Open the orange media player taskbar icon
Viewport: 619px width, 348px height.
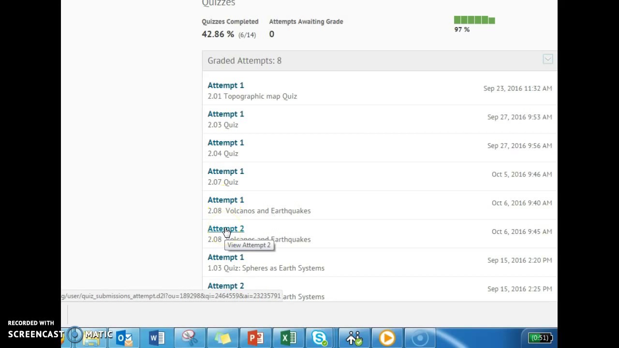pyautogui.click(x=387, y=337)
